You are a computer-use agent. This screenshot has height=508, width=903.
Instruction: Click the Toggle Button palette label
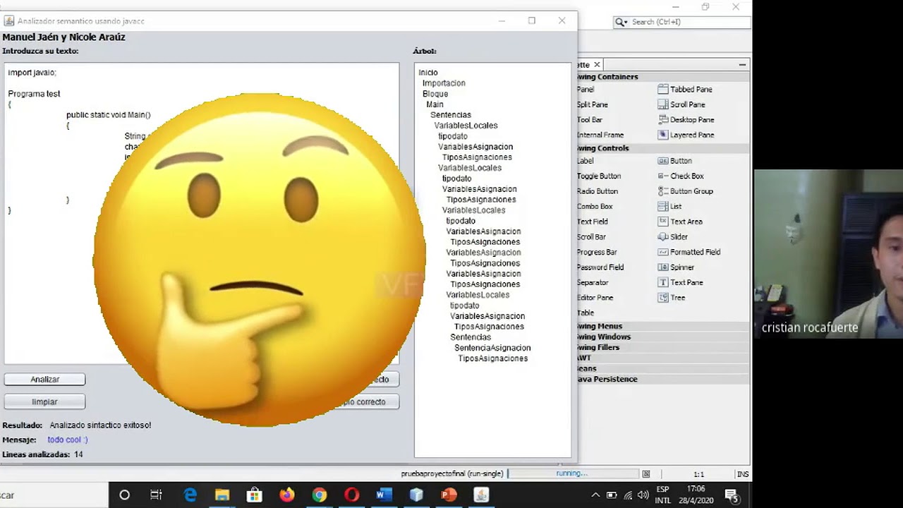pos(599,176)
